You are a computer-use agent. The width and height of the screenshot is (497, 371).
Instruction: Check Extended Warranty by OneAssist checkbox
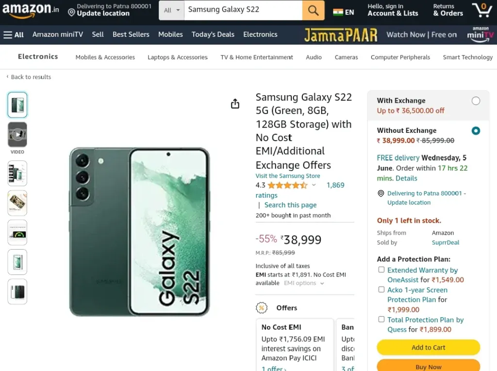(x=381, y=270)
